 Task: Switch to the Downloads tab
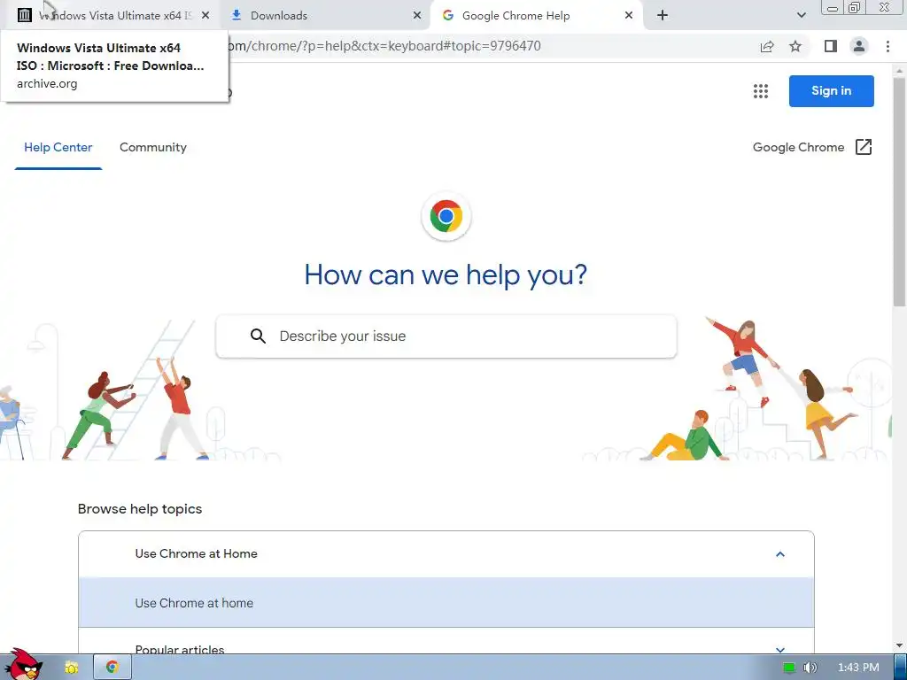(x=326, y=16)
